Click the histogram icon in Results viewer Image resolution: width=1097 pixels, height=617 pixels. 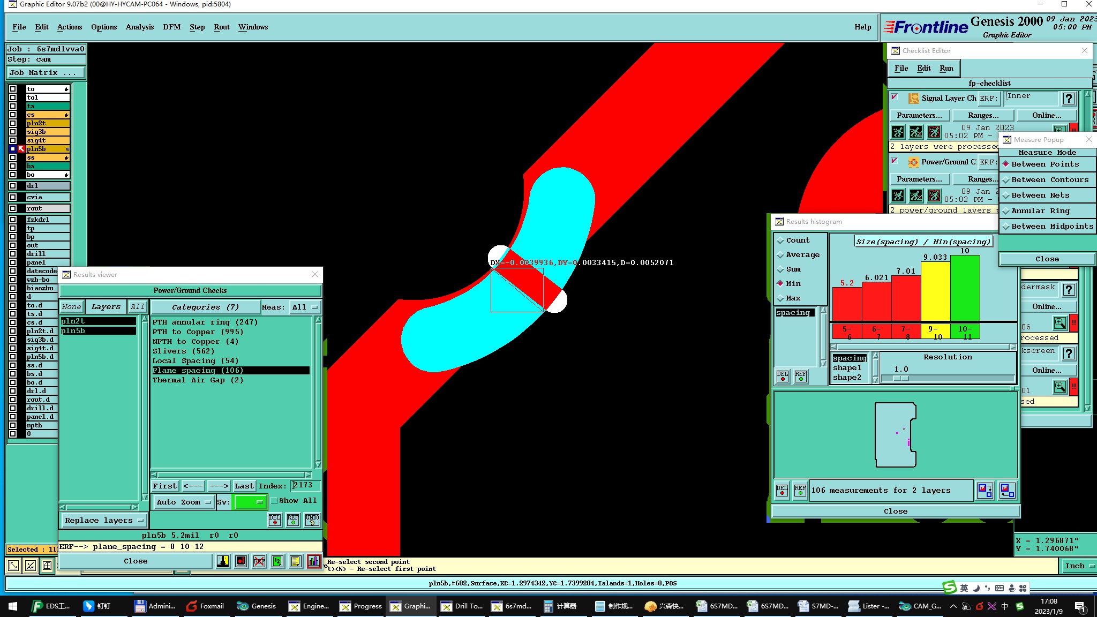coord(314,561)
